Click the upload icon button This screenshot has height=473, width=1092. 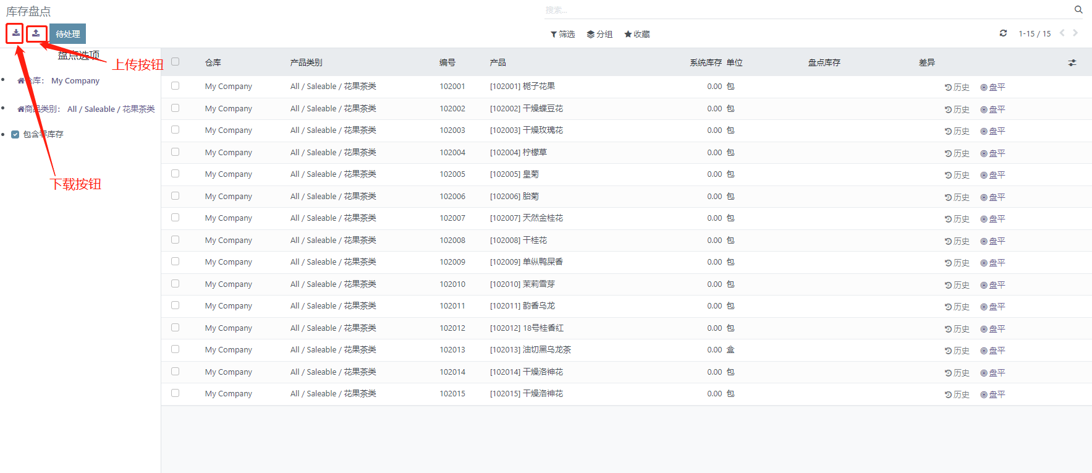pyautogui.click(x=36, y=33)
